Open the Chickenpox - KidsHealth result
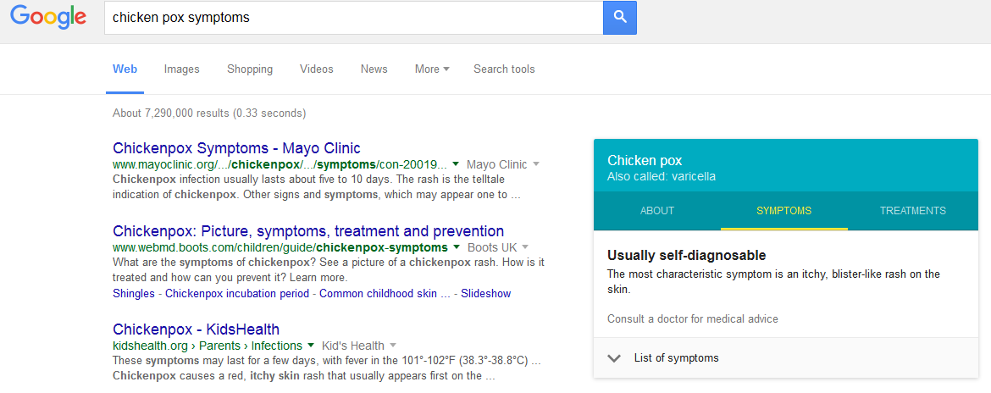This screenshot has height=393, width=991. coord(196,329)
